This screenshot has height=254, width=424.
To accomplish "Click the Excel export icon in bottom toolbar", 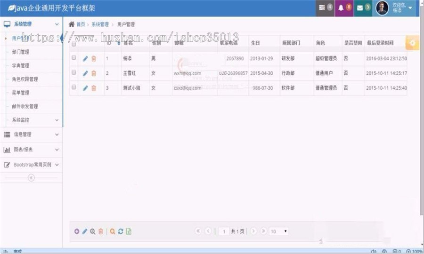I will [x=129, y=231].
